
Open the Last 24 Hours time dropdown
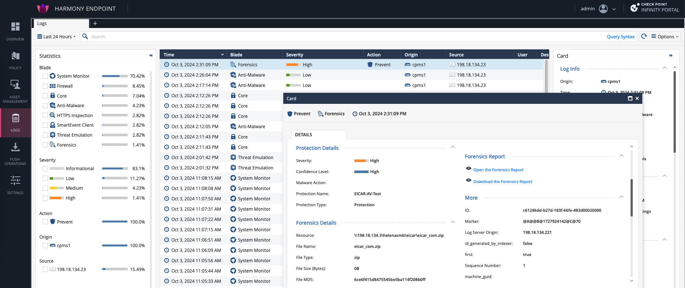57,37
